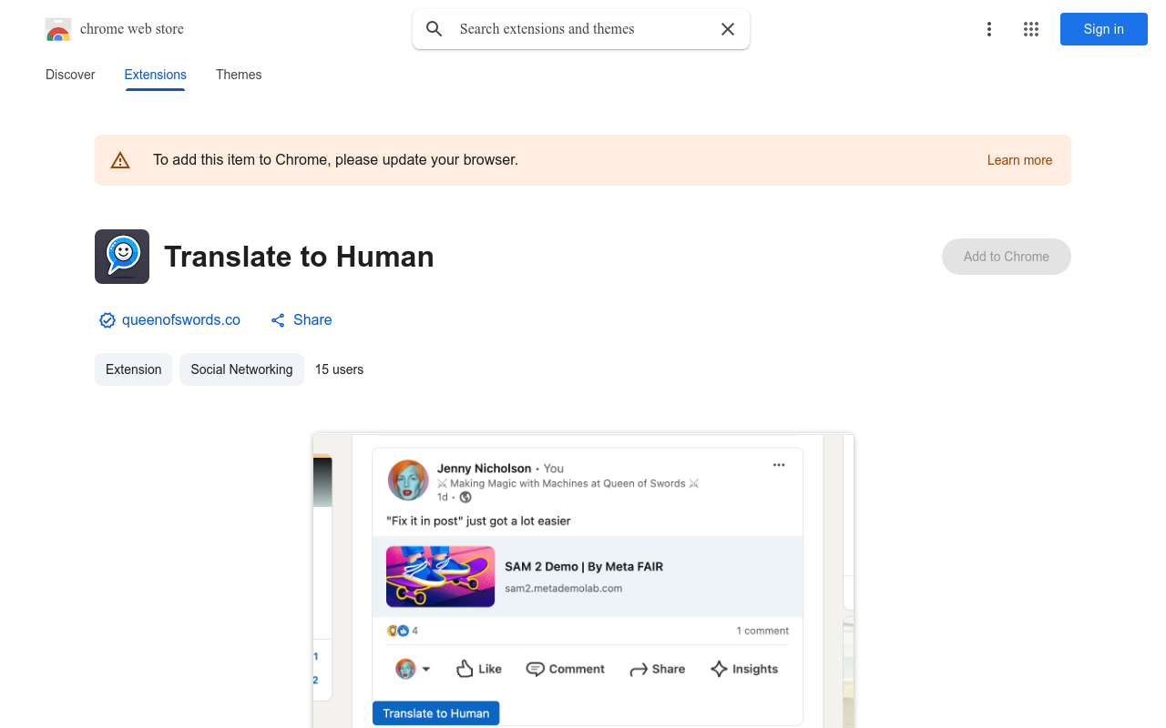Image resolution: width=1166 pixels, height=728 pixels.
Task: Click the Jenny Nicholson name in post
Action: [x=484, y=469]
